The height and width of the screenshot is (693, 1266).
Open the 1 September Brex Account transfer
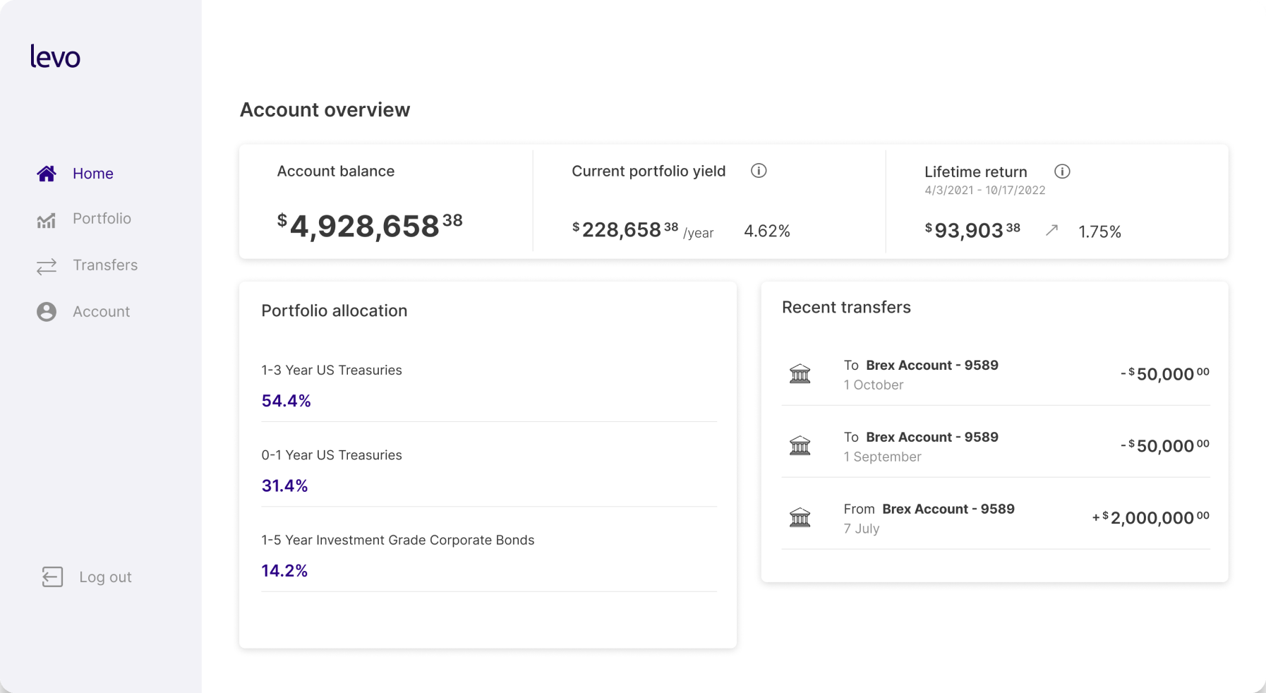(996, 446)
